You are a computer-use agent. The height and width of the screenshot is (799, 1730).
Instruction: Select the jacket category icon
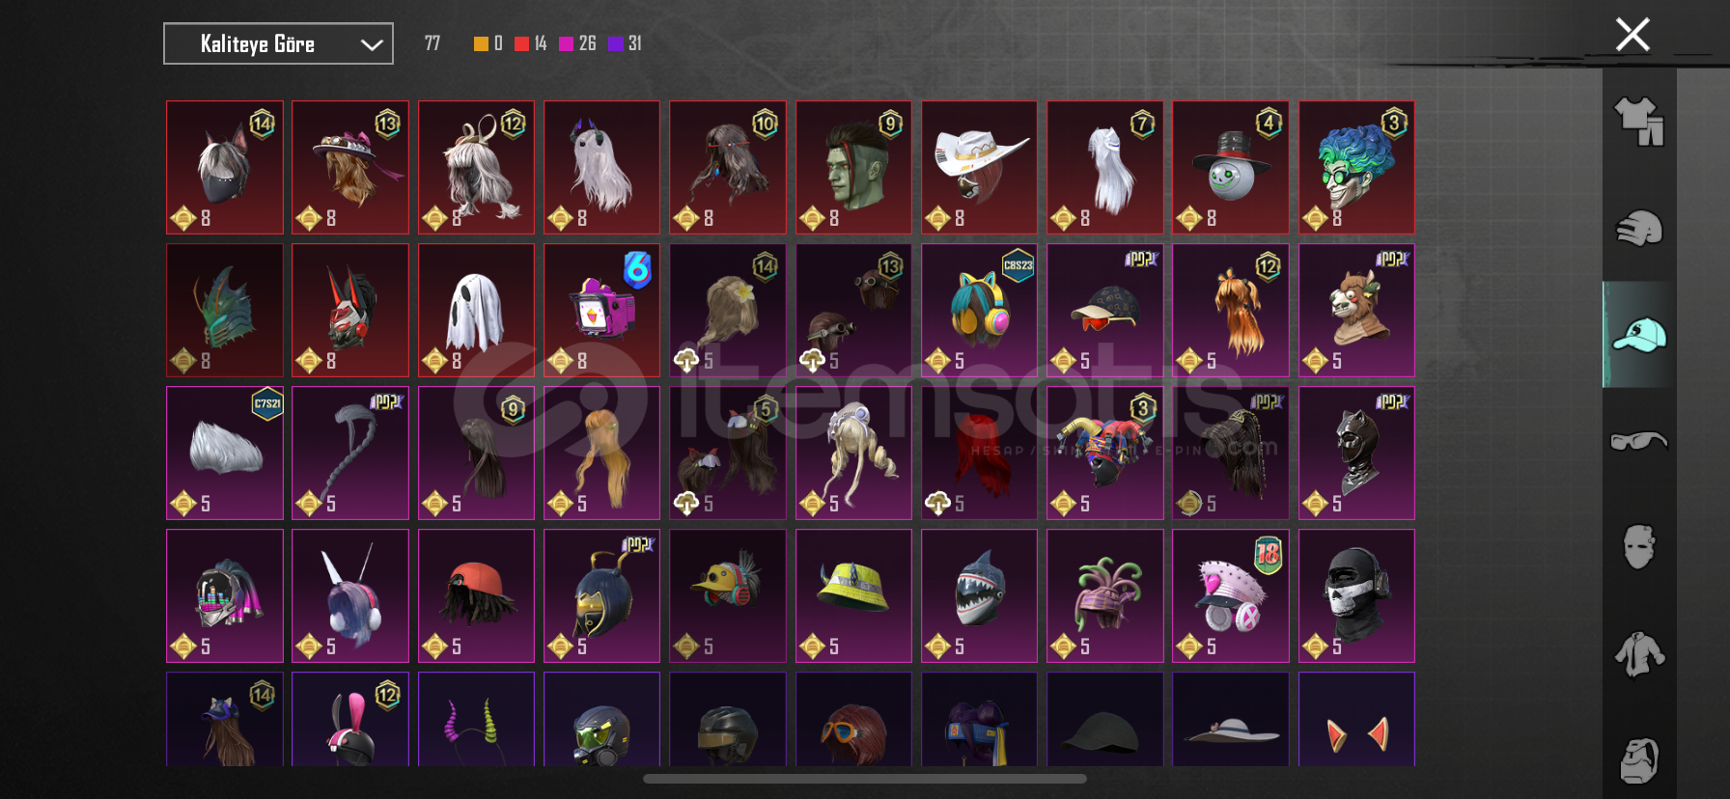coord(1639,653)
